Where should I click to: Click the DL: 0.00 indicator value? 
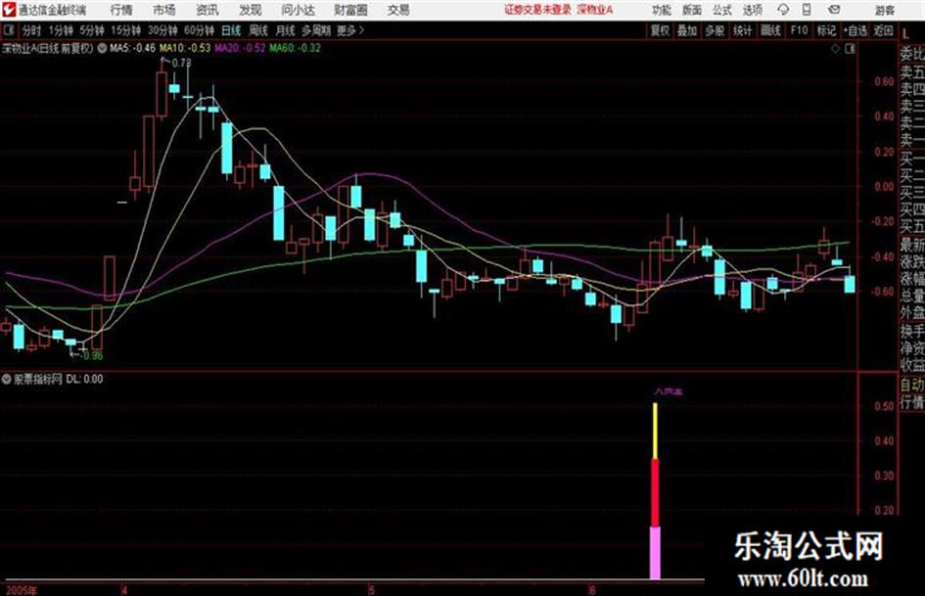click(x=84, y=379)
